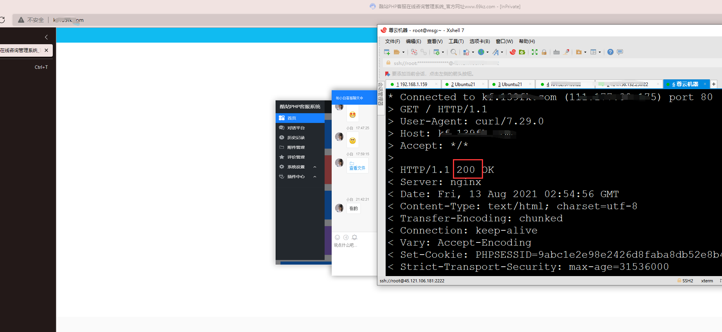The width and height of the screenshot is (722, 332).
Task: Expand the folder-with-plus dropdown arrow
Action: point(585,52)
